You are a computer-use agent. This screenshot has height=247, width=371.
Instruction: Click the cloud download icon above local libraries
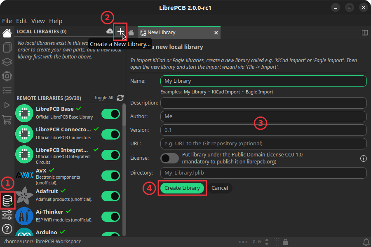coord(109,31)
